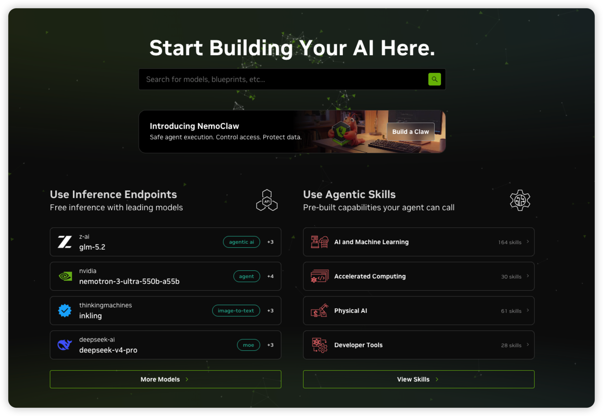Open the glm-5.2 model name
The width and height of the screenshot is (603, 416).
coord(92,247)
